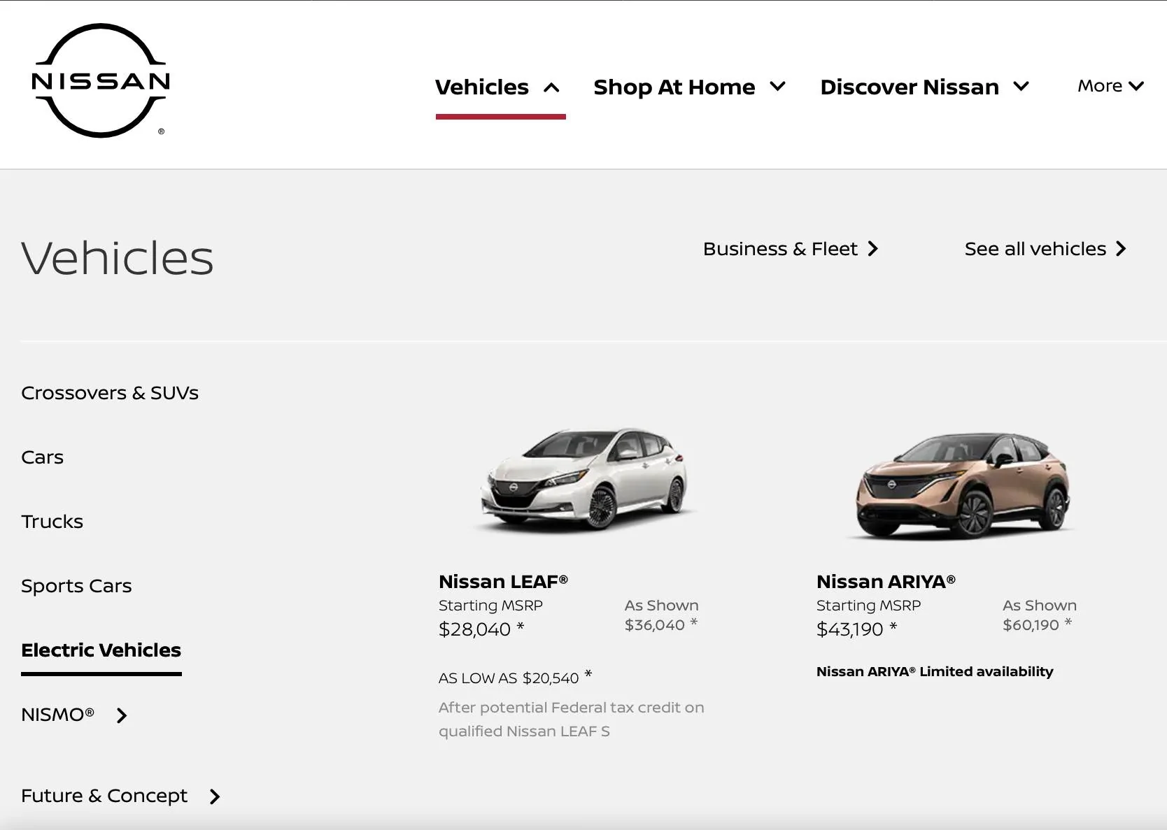Click asterisk beside ARIYA $60,190 price
Viewport: 1167px width, 830px height.
point(1068,622)
